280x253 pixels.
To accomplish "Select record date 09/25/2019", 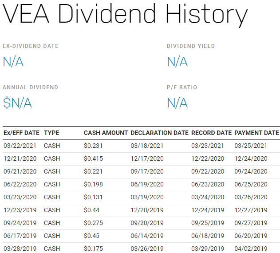I will click(x=208, y=223).
